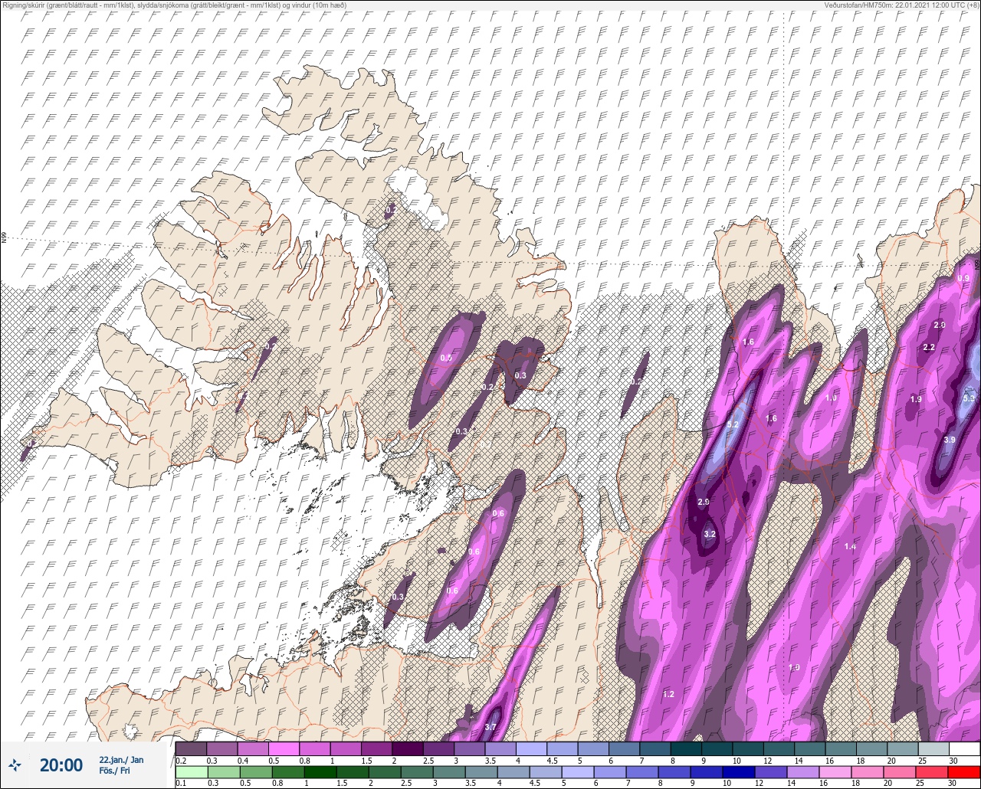Click the 20:00 forecast time display
This screenshot has width=981, height=789.
(61, 765)
